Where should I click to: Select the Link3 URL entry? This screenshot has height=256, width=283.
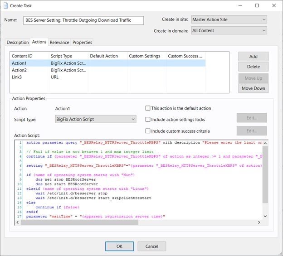tap(18, 77)
